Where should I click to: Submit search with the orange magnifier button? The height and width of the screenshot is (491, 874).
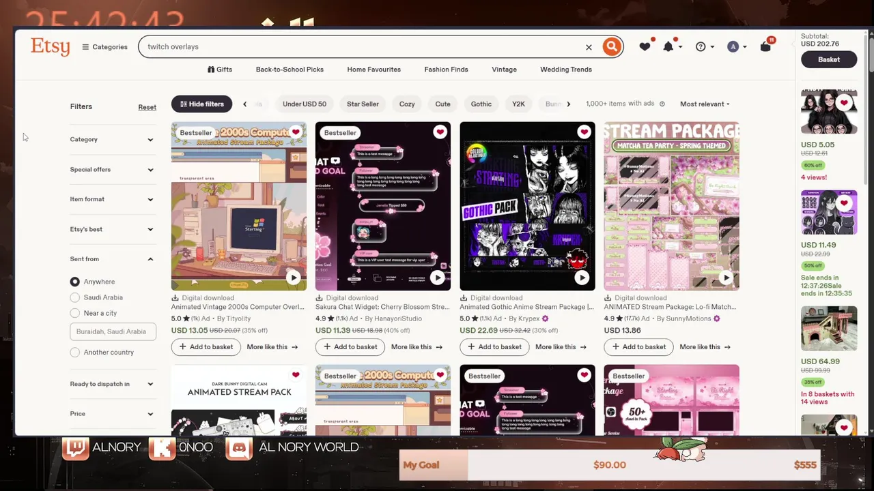612,46
